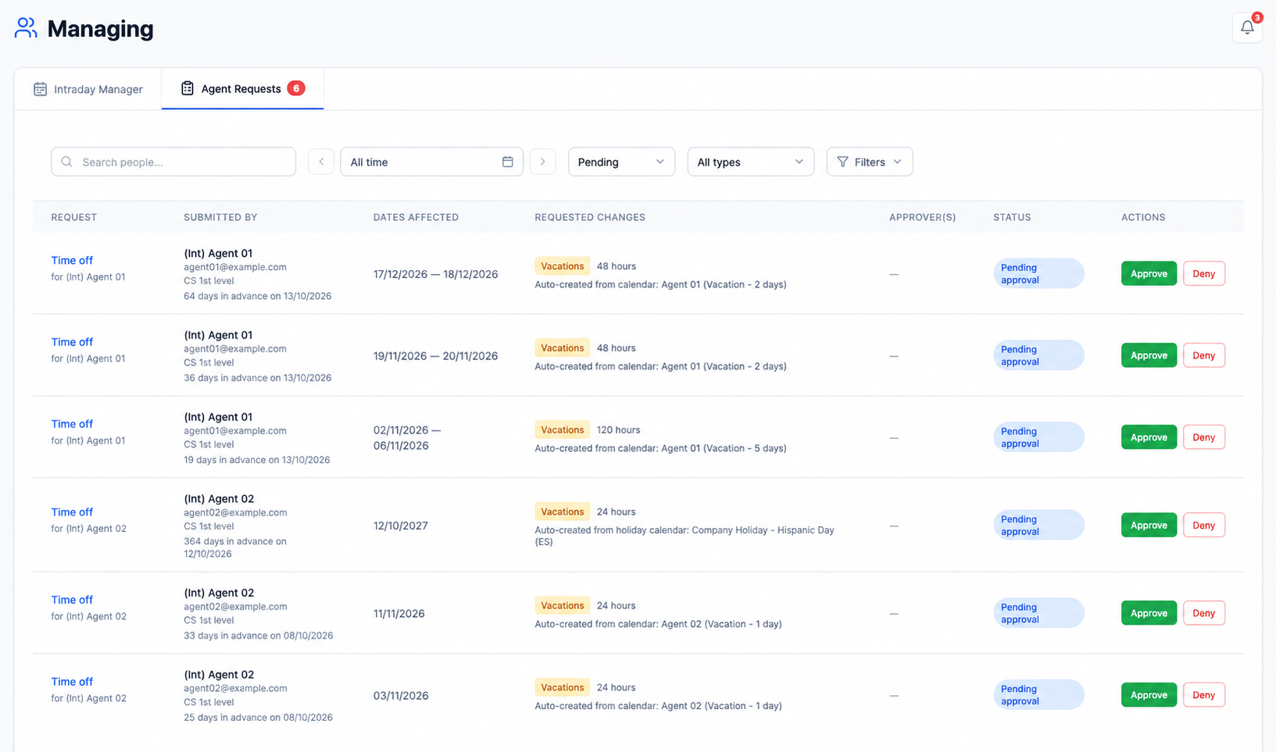Switch to Intraday Manager tab
The image size is (1276, 752).
click(88, 89)
